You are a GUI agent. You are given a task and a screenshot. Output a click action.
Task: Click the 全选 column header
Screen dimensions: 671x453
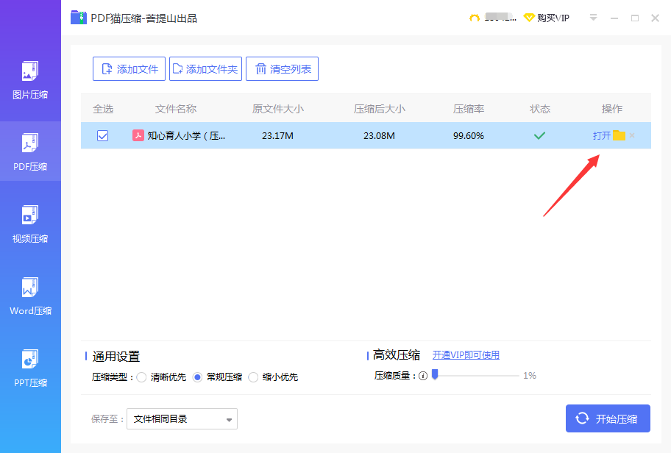click(103, 109)
